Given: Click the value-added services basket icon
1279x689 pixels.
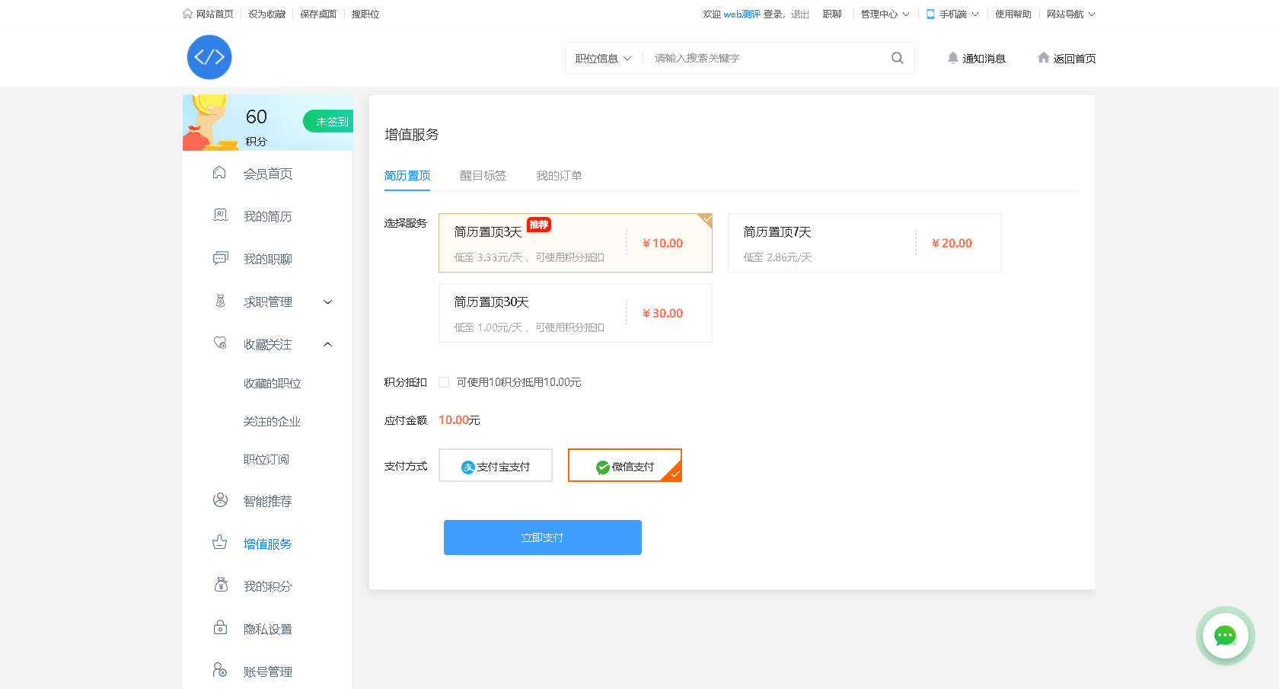Looking at the screenshot, I should pyautogui.click(x=220, y=543).
